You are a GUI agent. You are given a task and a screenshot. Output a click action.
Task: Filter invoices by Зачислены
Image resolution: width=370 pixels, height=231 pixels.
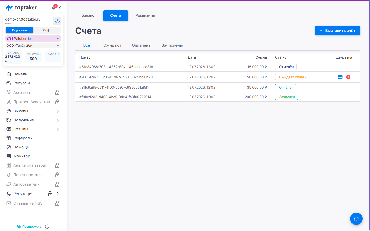172,45
